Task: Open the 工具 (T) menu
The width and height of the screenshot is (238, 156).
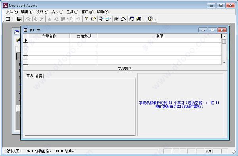Action: pos(72,12)
